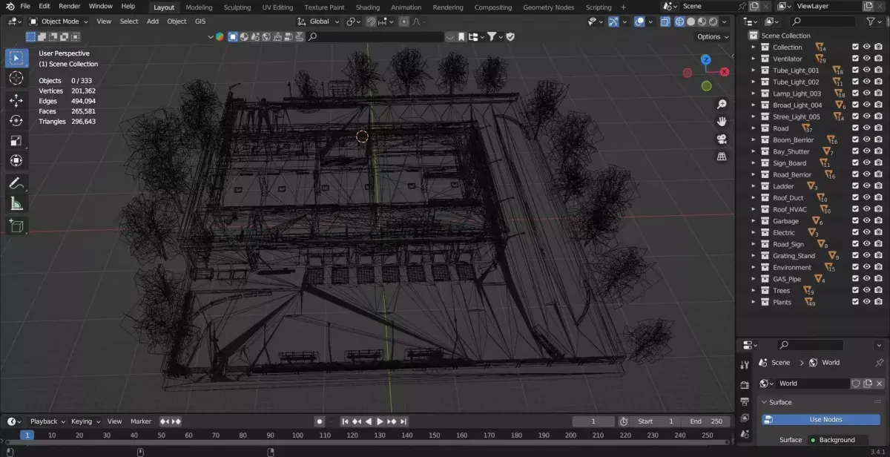Toggle viewport overlays button
Viewport: 890px width, 457px height.
coord(640,22)
